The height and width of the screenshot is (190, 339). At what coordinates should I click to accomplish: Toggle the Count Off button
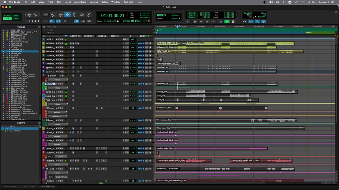248,13
